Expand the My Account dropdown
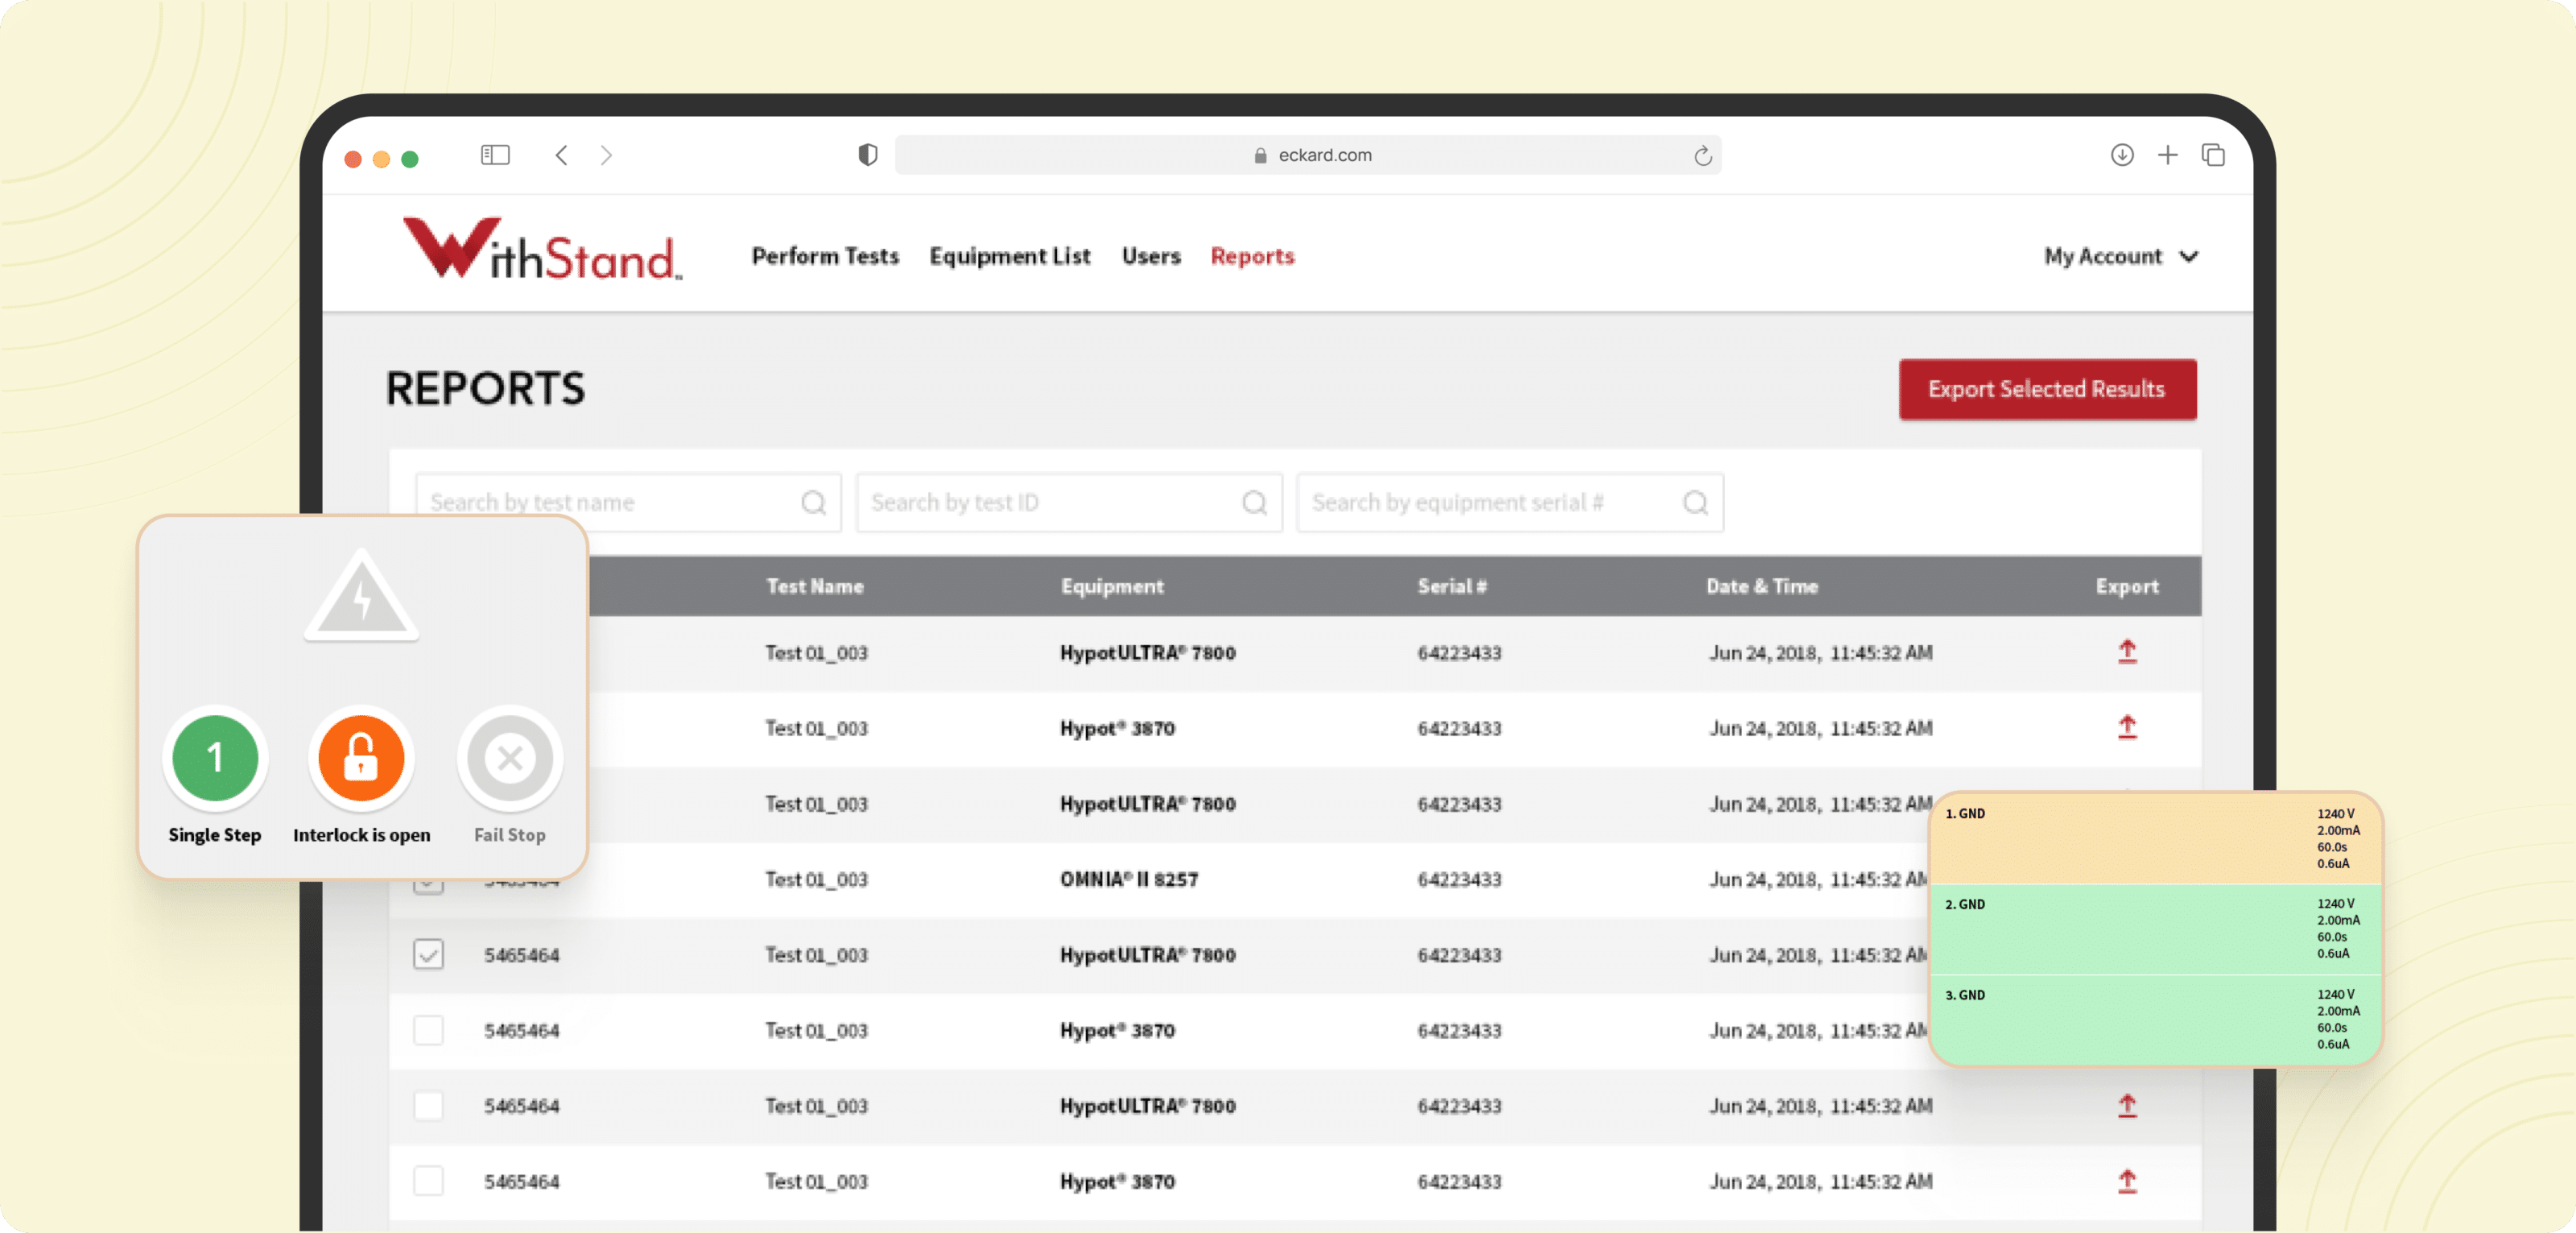 pos(2120,256)
